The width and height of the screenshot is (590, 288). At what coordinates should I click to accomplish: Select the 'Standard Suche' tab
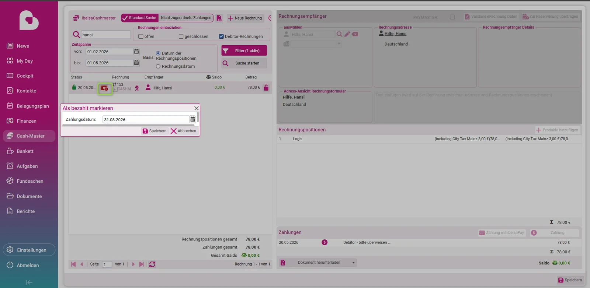pos(139,18)
